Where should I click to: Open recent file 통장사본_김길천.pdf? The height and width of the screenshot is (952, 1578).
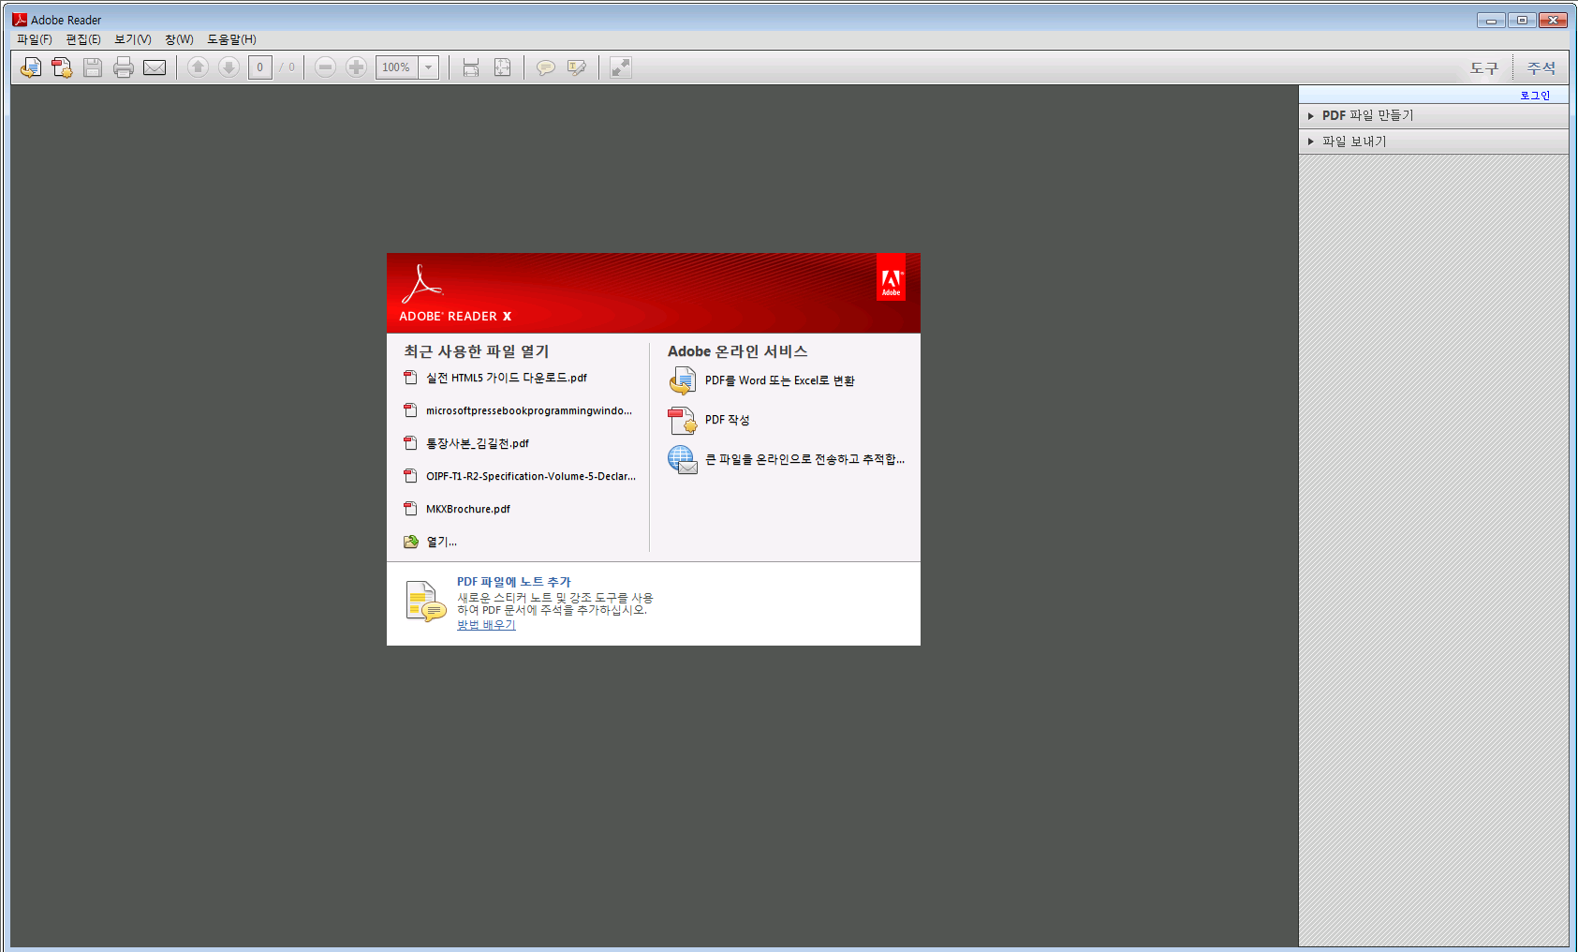478,443
